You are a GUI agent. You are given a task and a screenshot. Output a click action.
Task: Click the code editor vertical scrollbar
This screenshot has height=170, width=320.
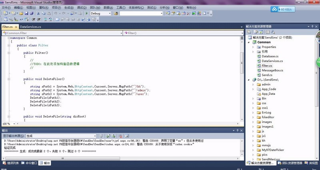pyautogui.click(x=242, y=80)
